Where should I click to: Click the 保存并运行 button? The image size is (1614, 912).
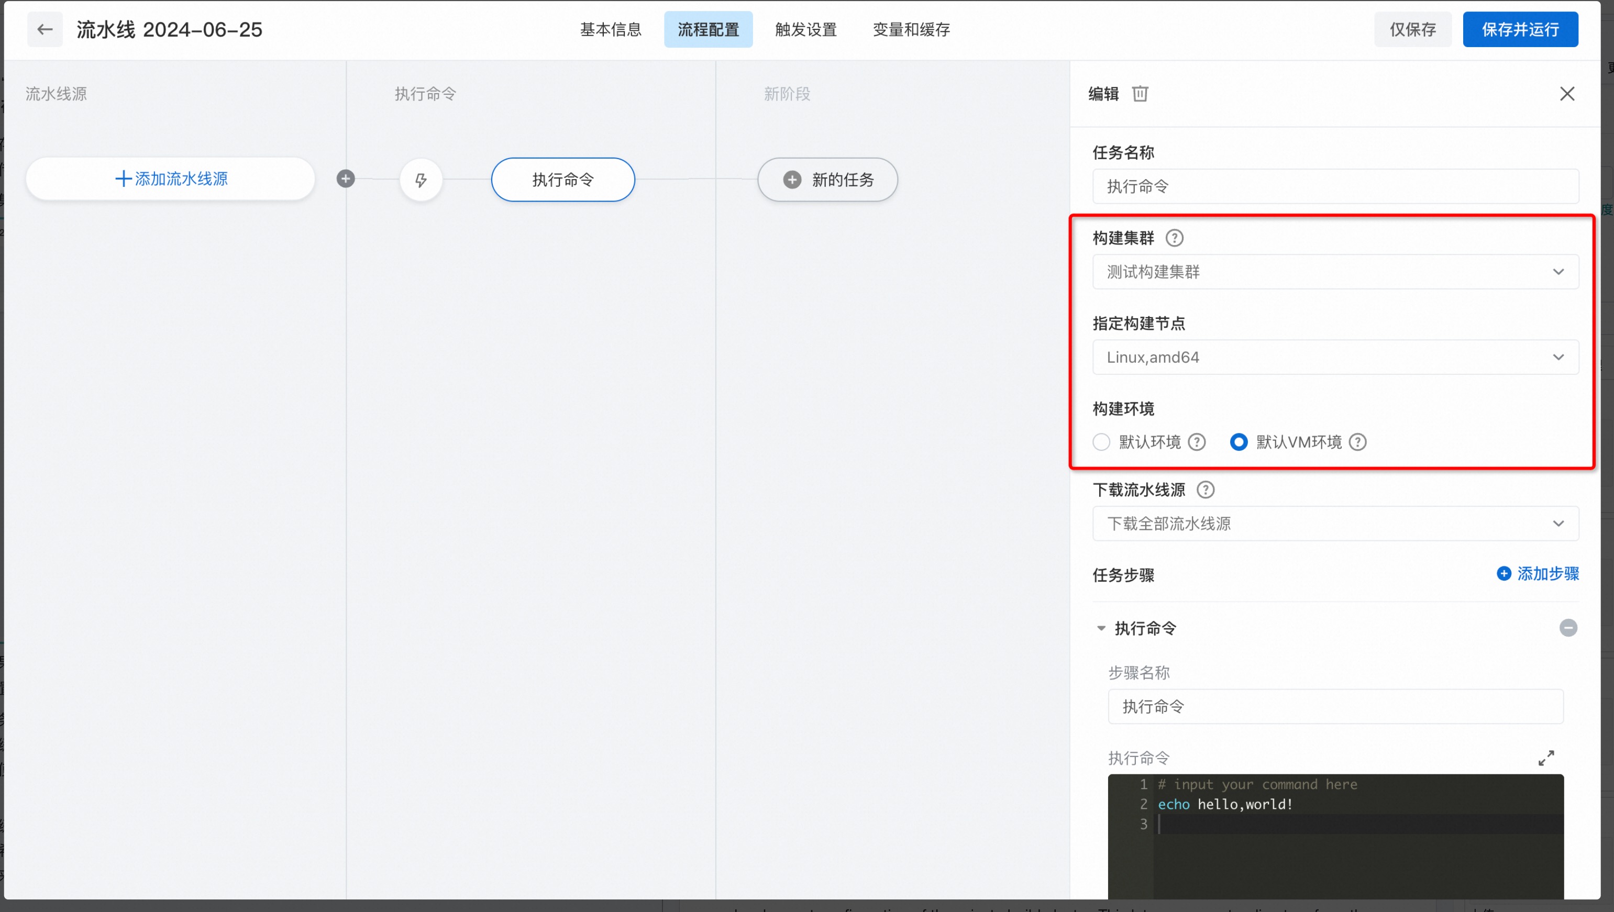pos(1520,29)
